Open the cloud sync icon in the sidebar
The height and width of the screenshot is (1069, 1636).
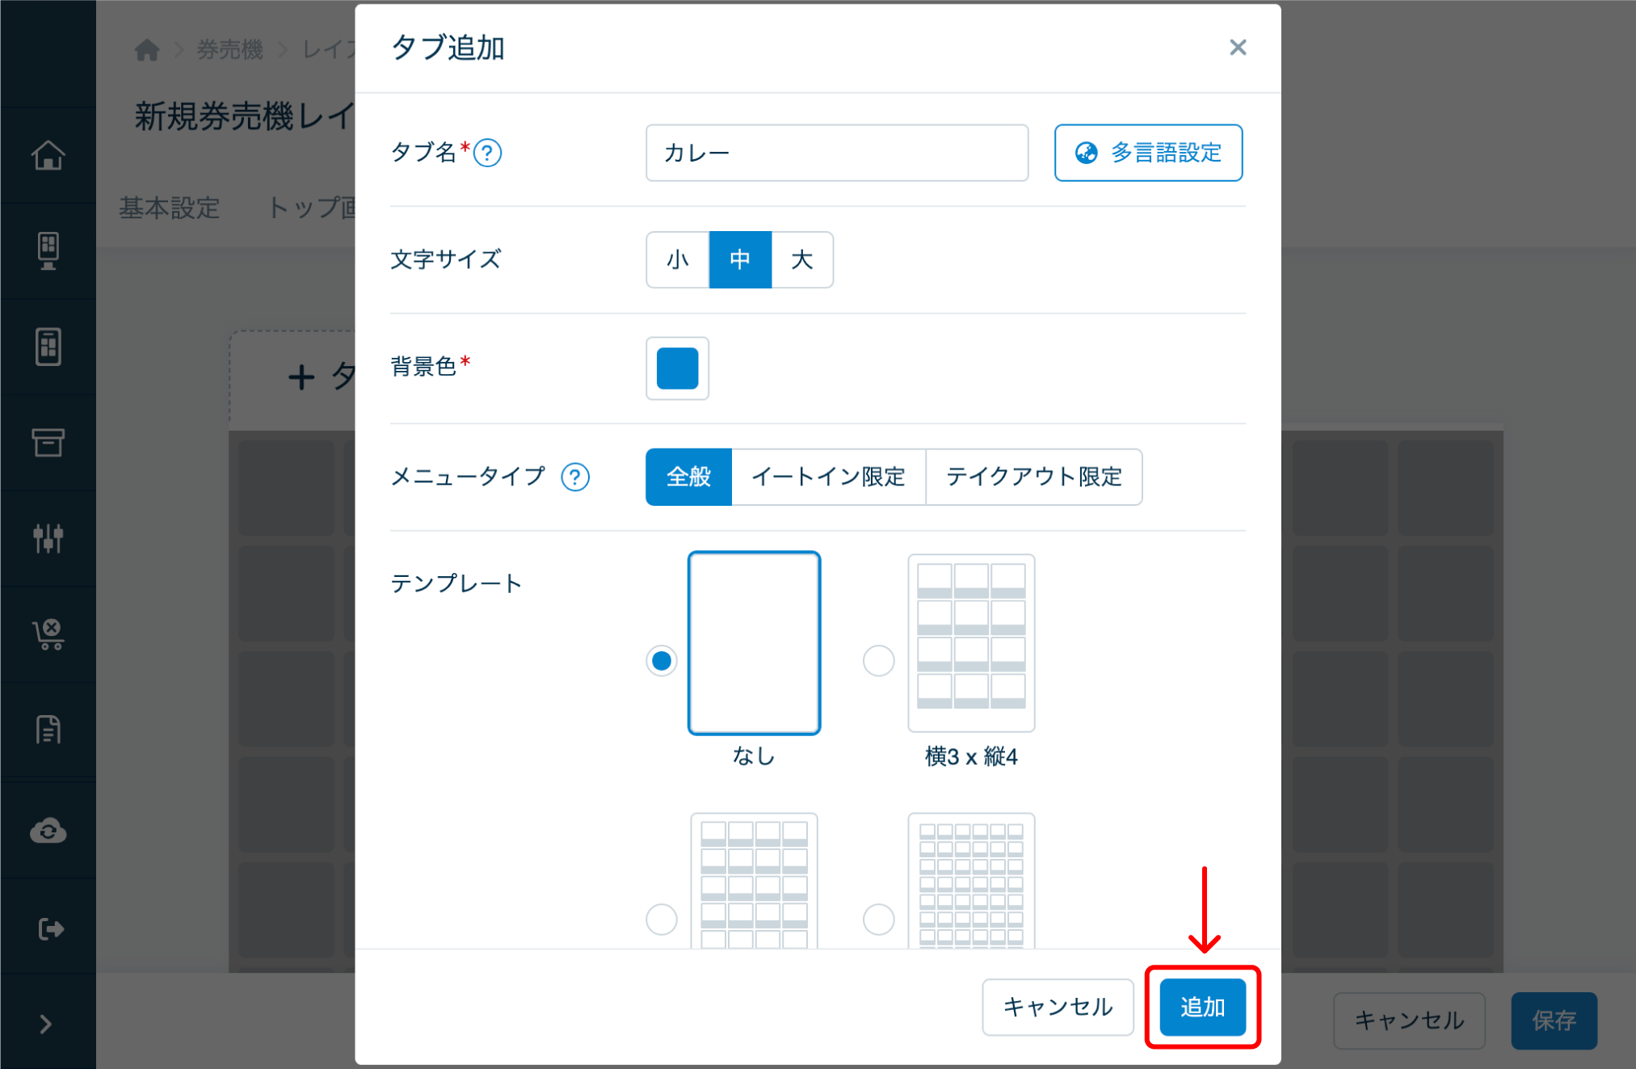coord(48,831)
